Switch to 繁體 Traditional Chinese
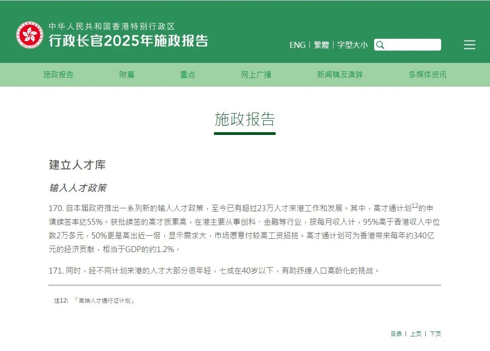Viewport: 490px width, 351px height. tap(321, 45)
